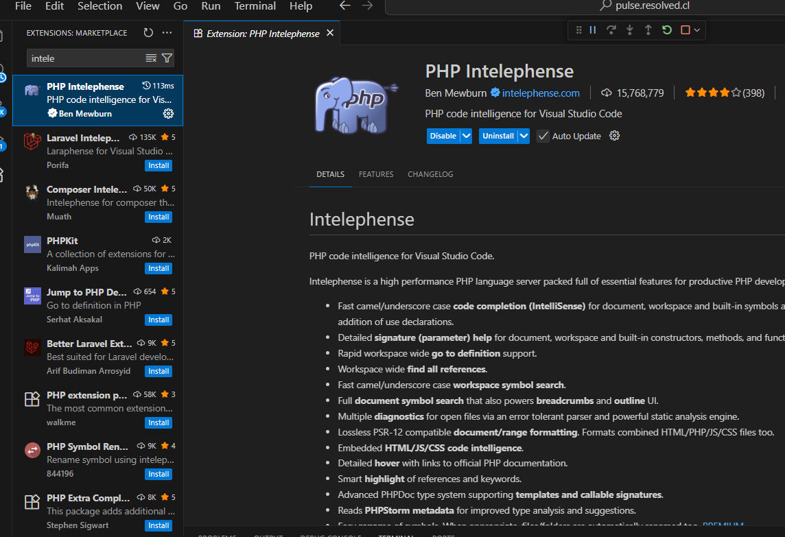Toggle the Auto Update checkbox
Screen dimensions: 785x537
[x=543, y=136]
